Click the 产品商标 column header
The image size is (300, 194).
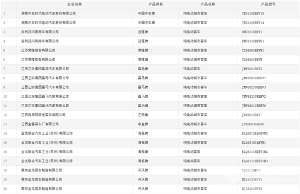click(x=155, y=4)
